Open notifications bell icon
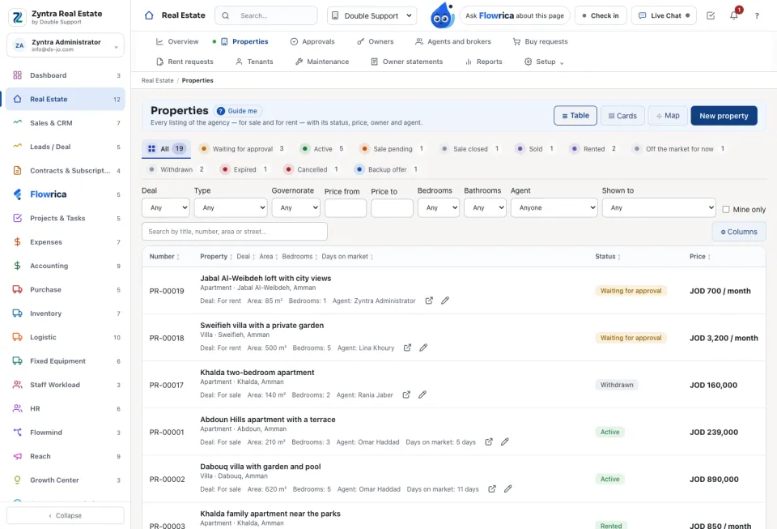 click(x=734, y=15)
